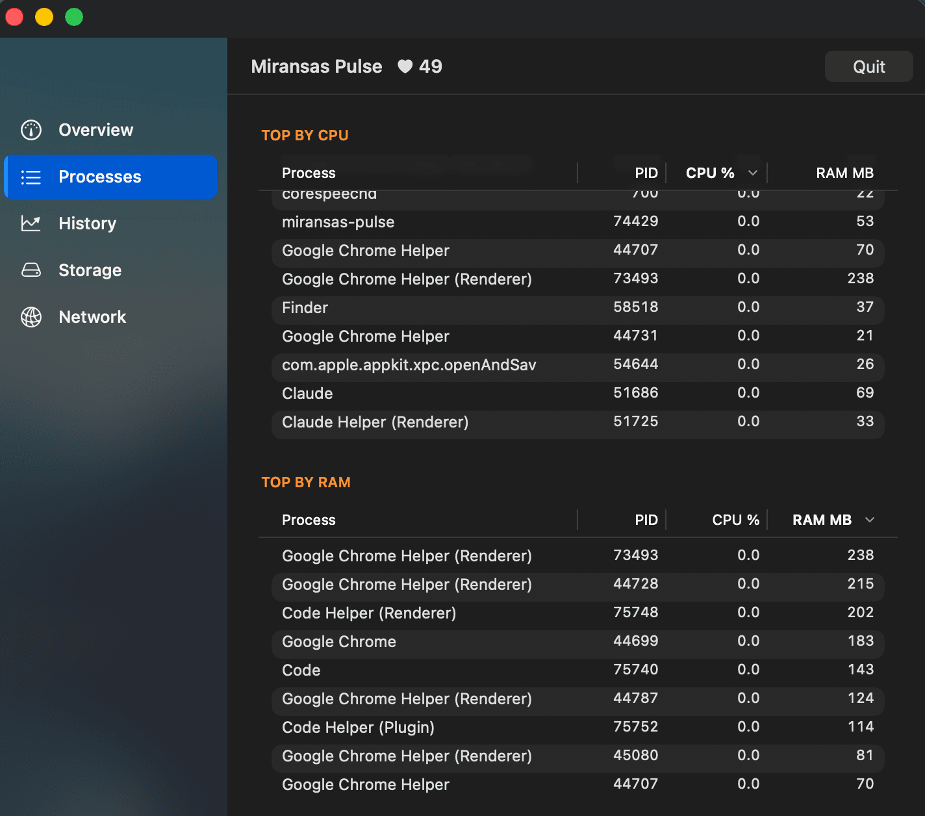Sort Top by RAM table by Process column
925x816 pixels.
pyautogui.click(x=309, y=520)
